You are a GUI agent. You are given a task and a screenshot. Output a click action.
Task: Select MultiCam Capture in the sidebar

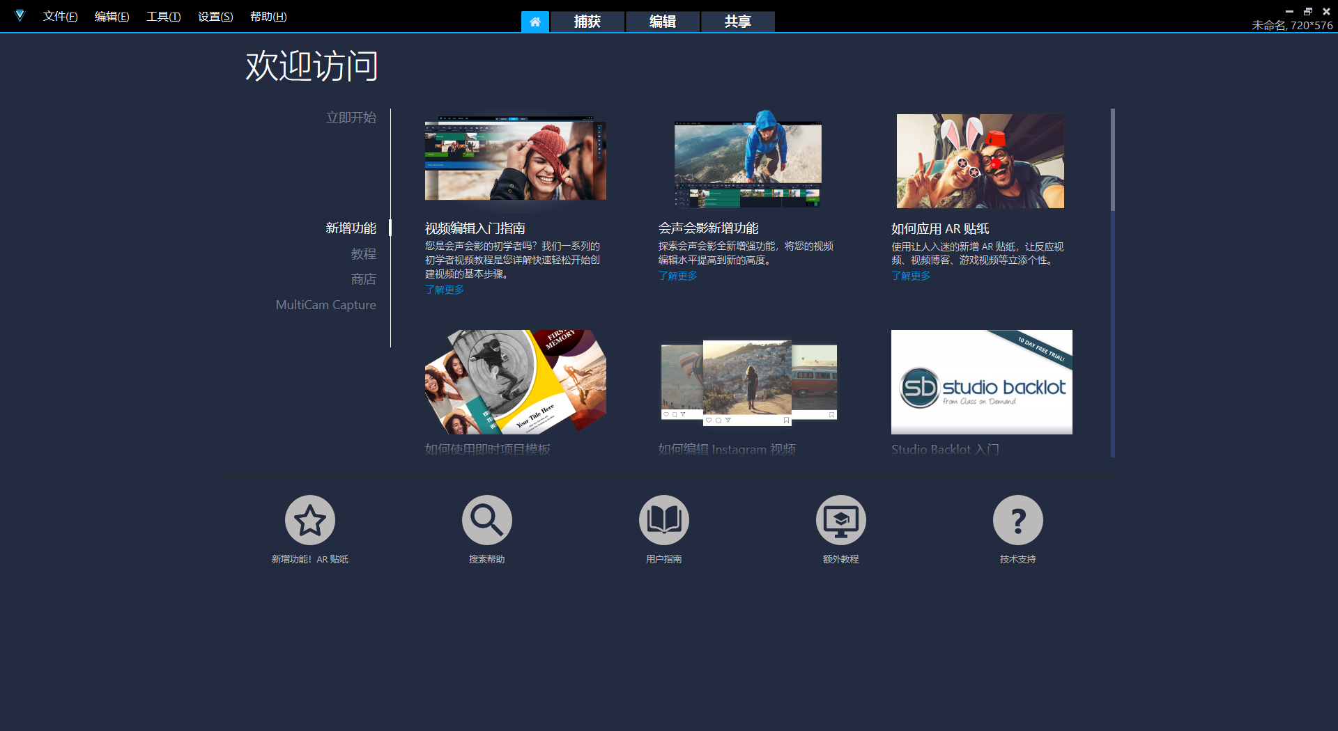point(325,304)
